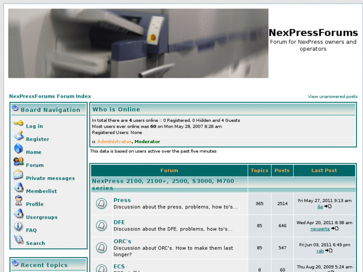Viewport: 363px width, 272px height.
Task: Click the Who is Online heading
Action: [x=116, y=109]
